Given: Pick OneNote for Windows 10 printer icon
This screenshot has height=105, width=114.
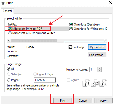Looking at the screenshot, I should click(71, 29).
